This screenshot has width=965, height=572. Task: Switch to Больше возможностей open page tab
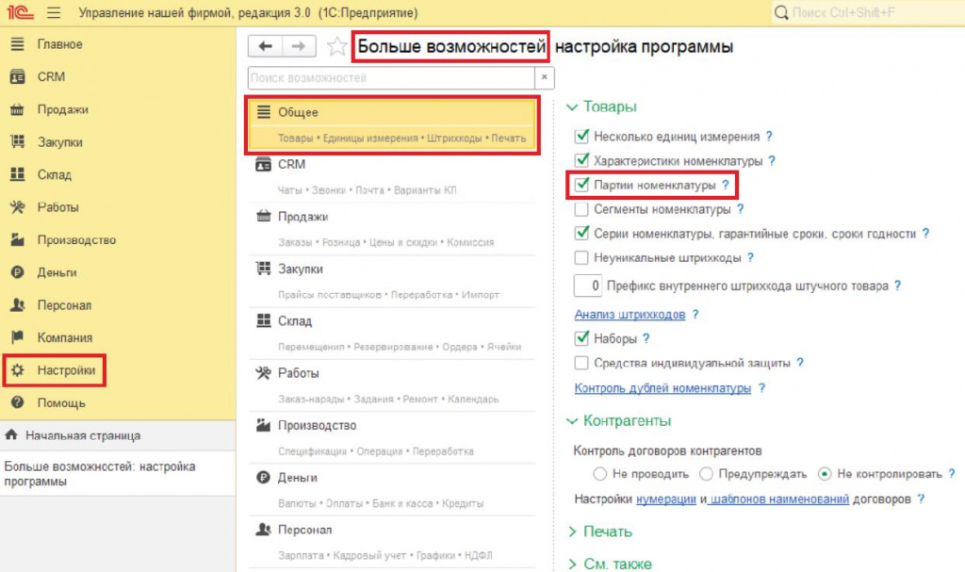pyautogui.click(x=118, y=473)
